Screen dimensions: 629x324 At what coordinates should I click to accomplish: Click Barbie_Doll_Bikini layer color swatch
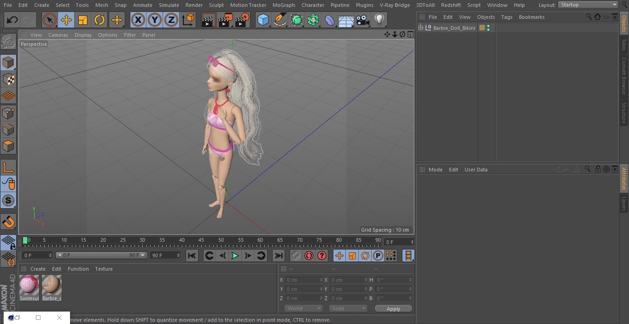(x=482, y=28)
